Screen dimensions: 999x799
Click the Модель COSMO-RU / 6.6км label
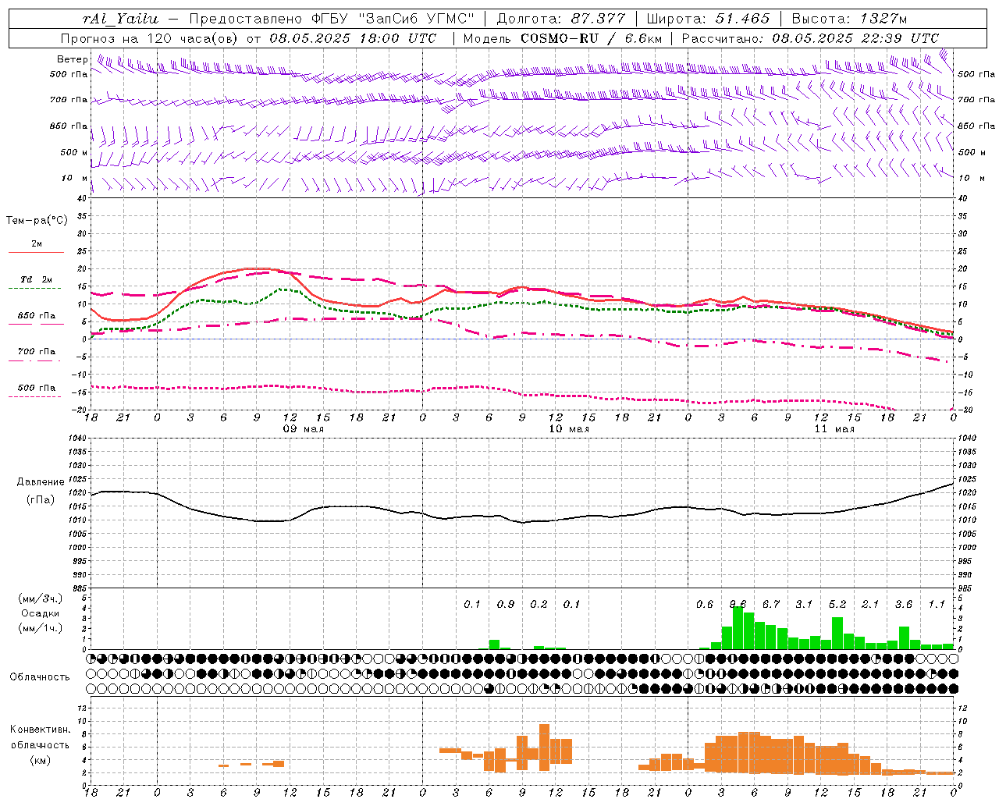tap(563, 38)
